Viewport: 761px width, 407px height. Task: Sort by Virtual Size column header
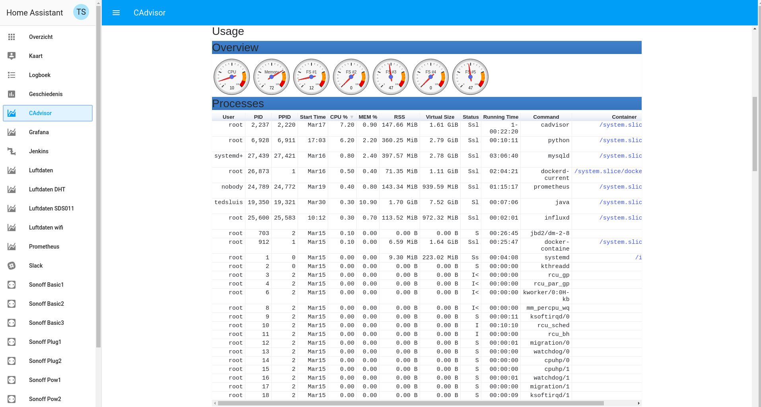tap(440, 117)
